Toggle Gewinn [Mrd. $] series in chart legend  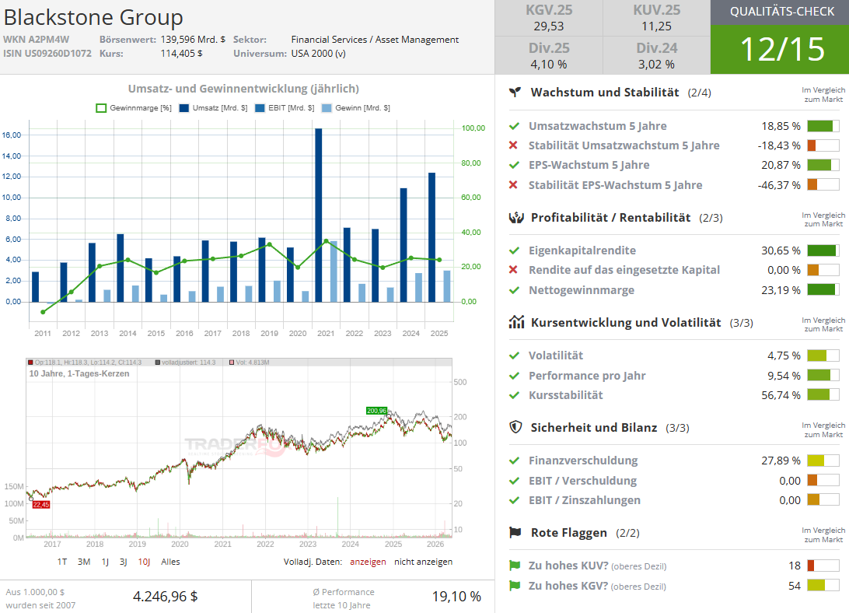point(356,108)
